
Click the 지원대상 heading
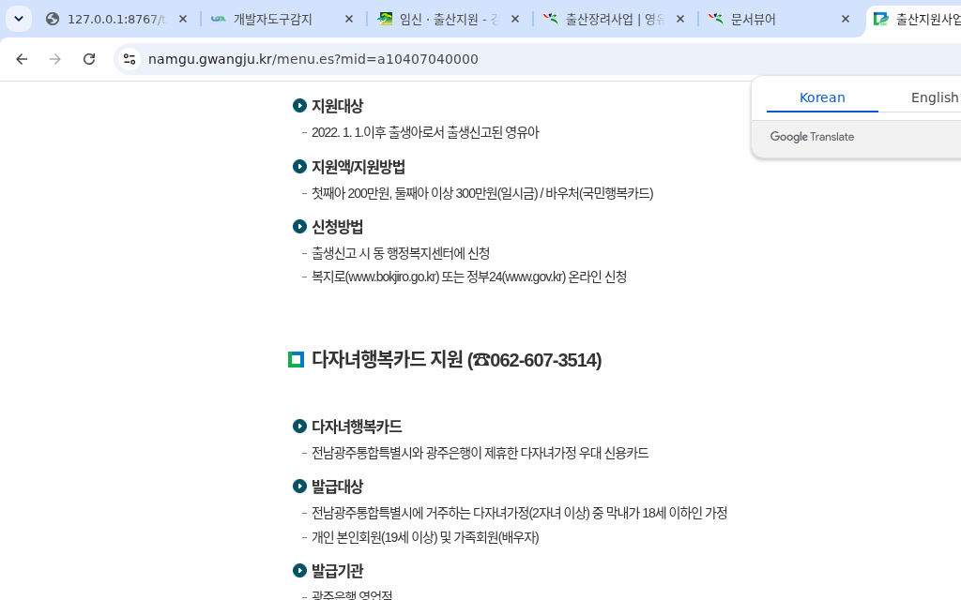click(337, 105)
